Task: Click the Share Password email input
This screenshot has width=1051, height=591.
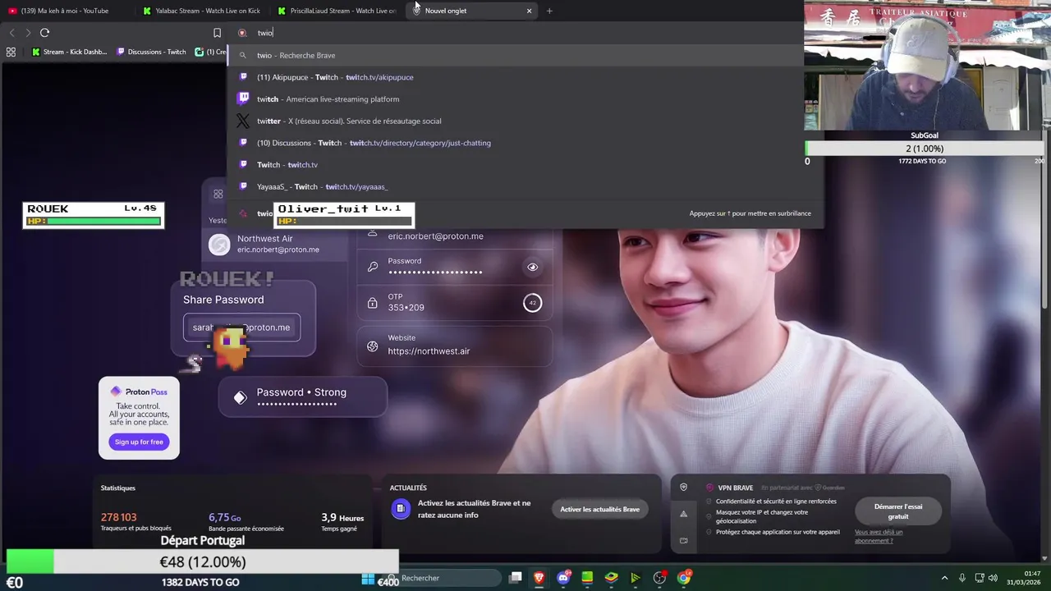Action: 241,328
